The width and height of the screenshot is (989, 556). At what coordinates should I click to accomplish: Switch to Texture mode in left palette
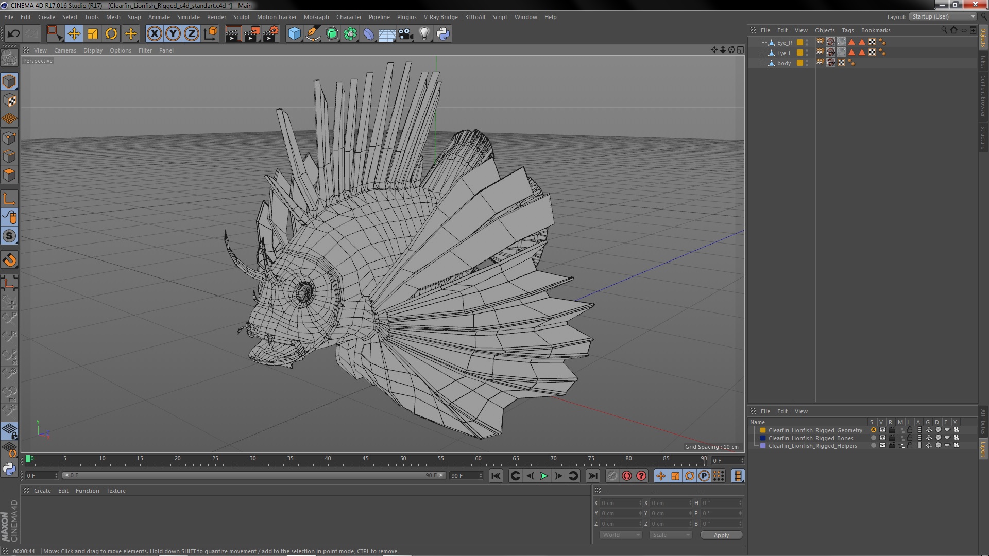(9, 100)
